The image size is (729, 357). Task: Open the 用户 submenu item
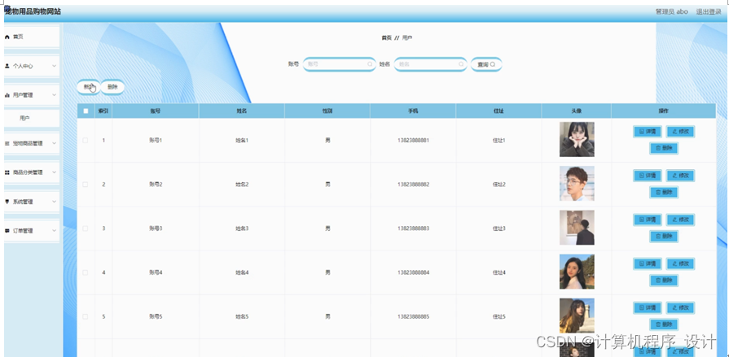[x=32, y=119]
